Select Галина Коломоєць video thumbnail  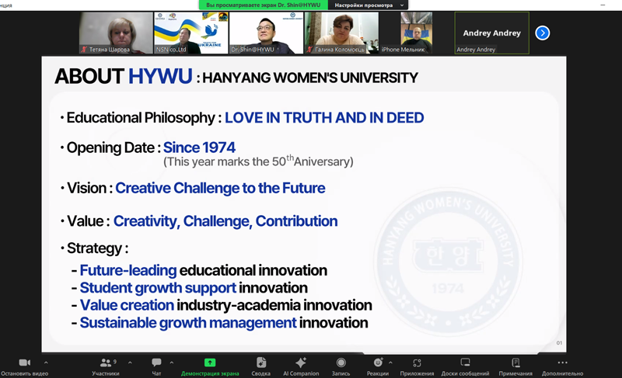pos(341,33)
